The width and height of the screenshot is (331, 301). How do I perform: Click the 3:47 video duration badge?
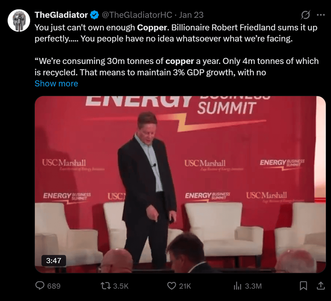(x=54, y=260)
